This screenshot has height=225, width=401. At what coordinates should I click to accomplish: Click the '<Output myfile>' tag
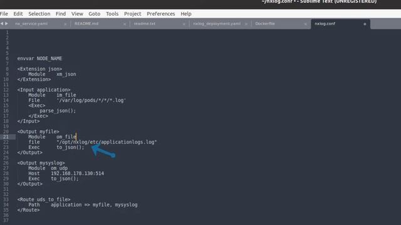click(38, 132)
